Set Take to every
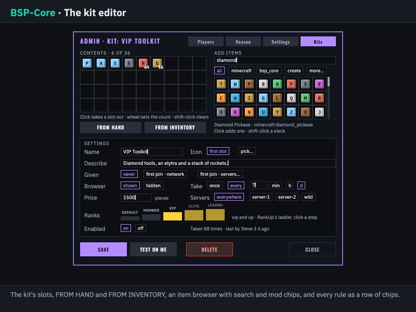The width and height of the screenshot is (416, 312). coord(236,186)
